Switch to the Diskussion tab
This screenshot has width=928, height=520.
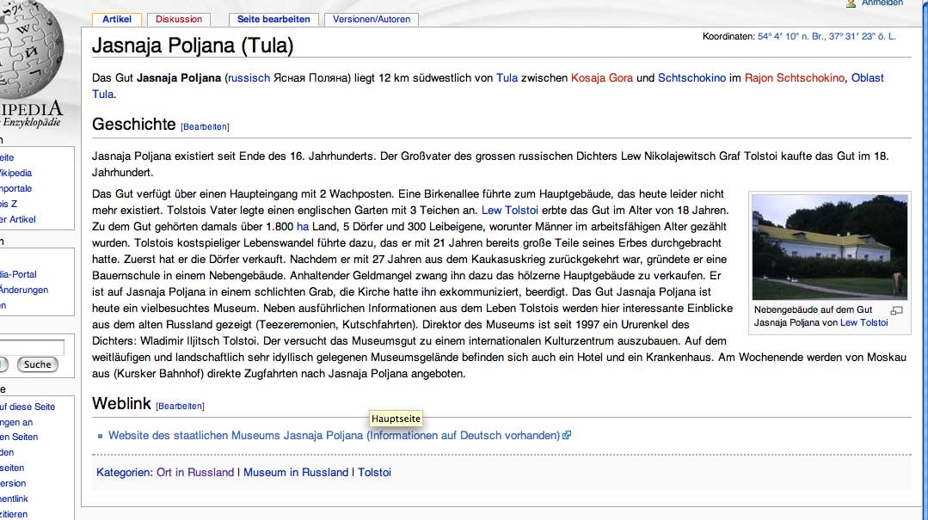tap(180, 19)
